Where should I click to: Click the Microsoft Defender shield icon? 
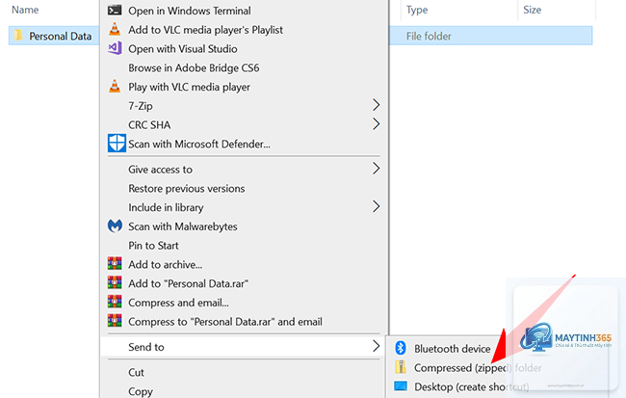pyautogui.click(x=117, y=143)
